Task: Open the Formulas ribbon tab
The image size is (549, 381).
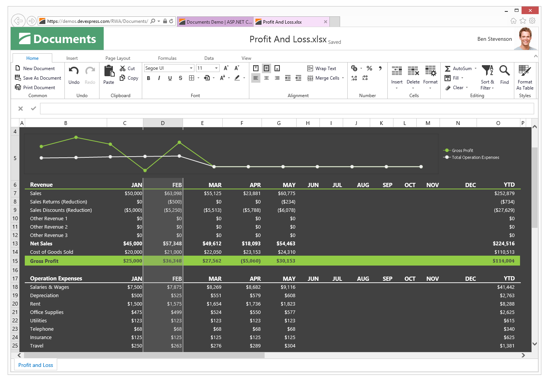Action: tap(167, 58)
